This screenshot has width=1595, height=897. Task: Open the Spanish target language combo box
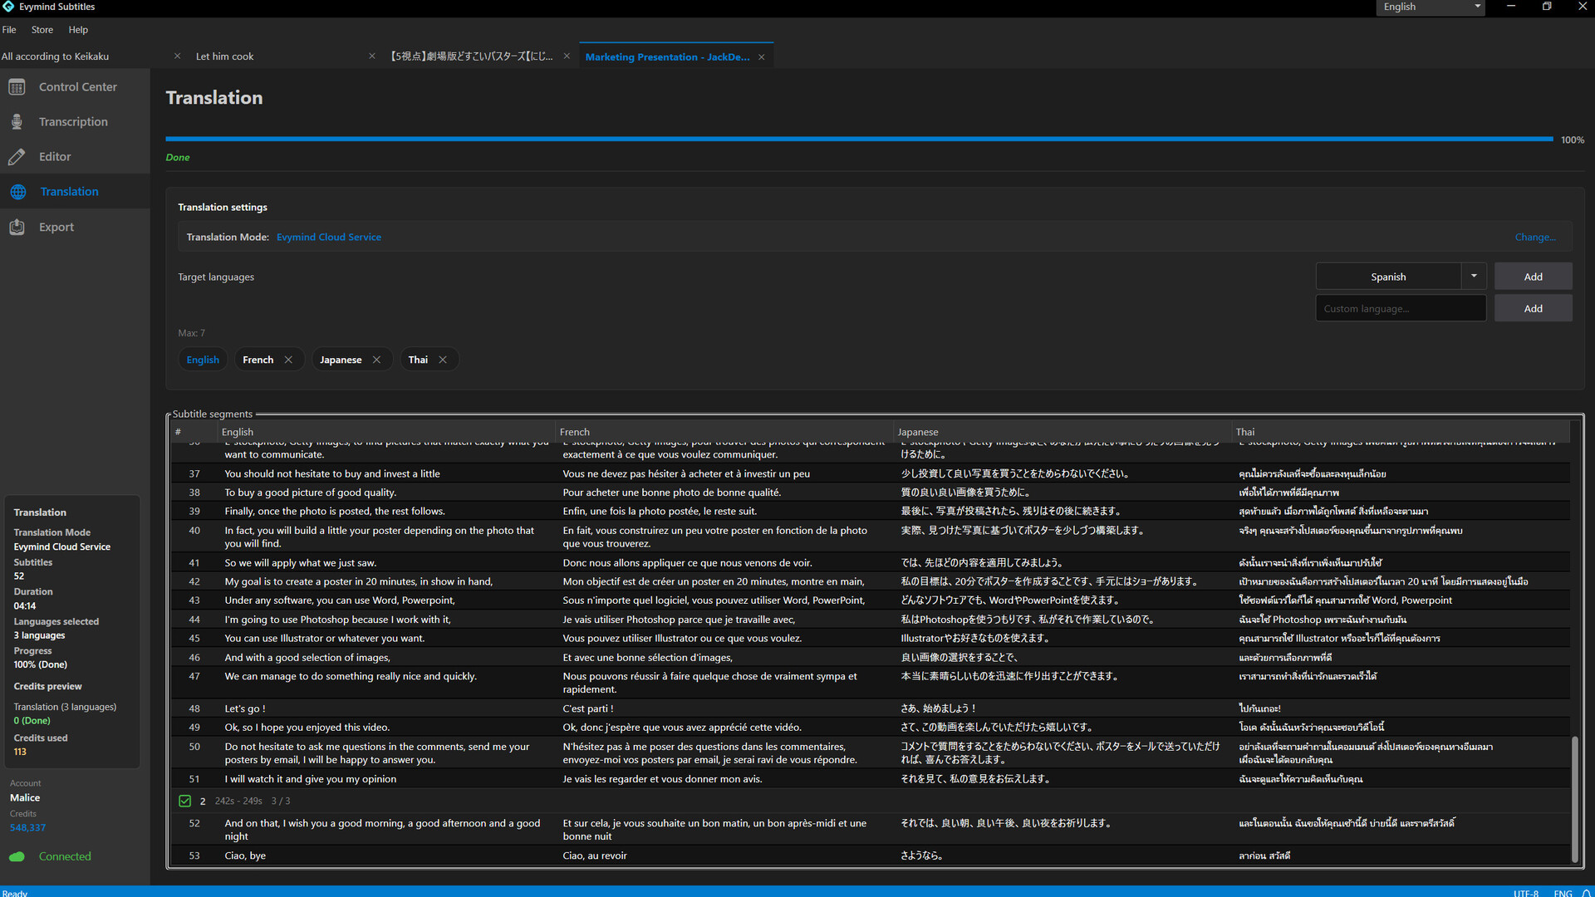[1388, 277]
